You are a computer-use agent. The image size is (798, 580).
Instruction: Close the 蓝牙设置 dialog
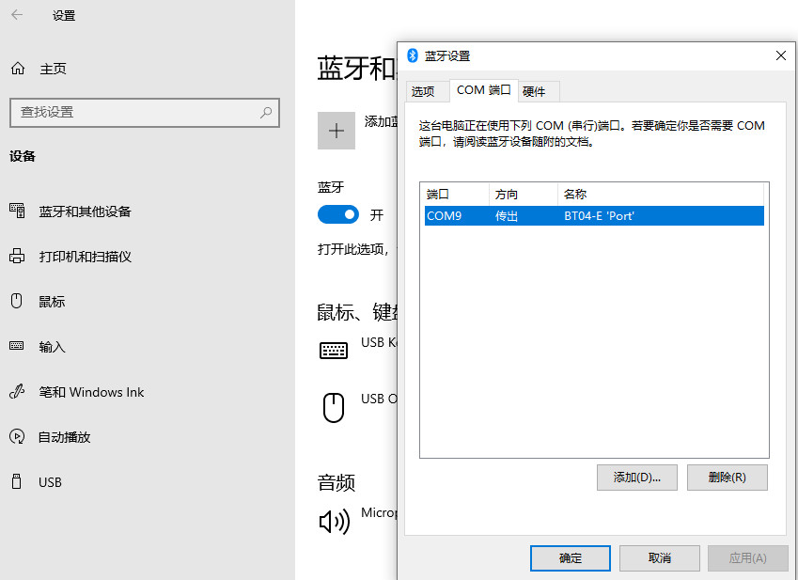point(781,55)
